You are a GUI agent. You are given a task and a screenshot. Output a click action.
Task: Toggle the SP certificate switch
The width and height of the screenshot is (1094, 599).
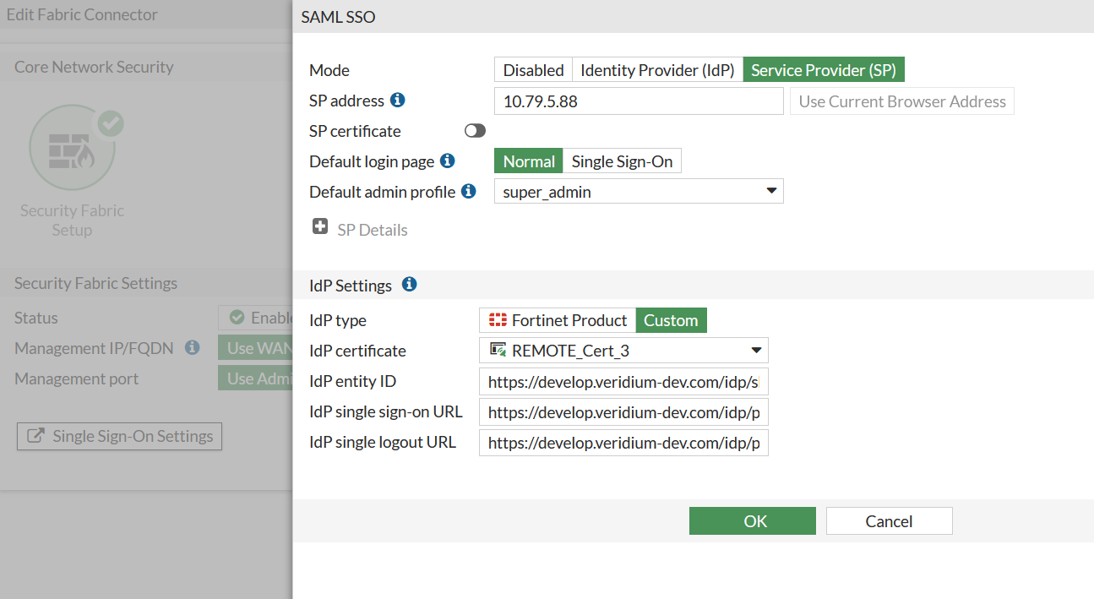pyautogui.click(x=475, y=131)
